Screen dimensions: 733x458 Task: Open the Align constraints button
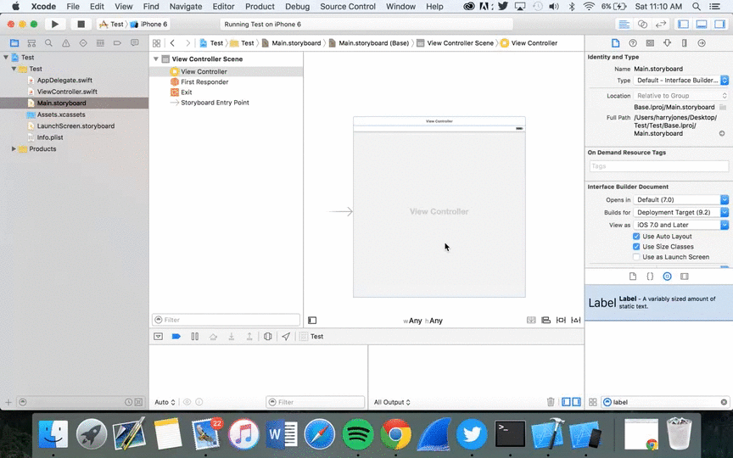click(x=546, y=320)
